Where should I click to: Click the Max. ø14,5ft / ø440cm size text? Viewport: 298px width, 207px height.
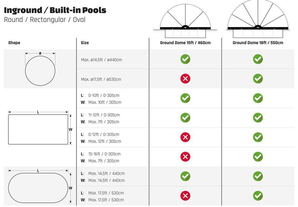click(102, 60)
